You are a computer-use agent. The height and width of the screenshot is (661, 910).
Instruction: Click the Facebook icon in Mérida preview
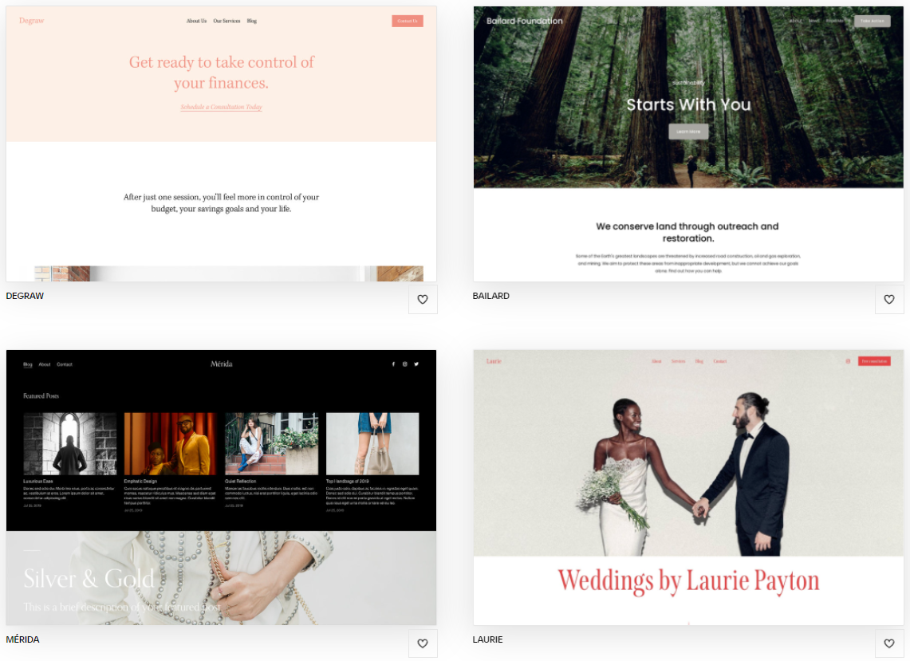coord(393,364)
